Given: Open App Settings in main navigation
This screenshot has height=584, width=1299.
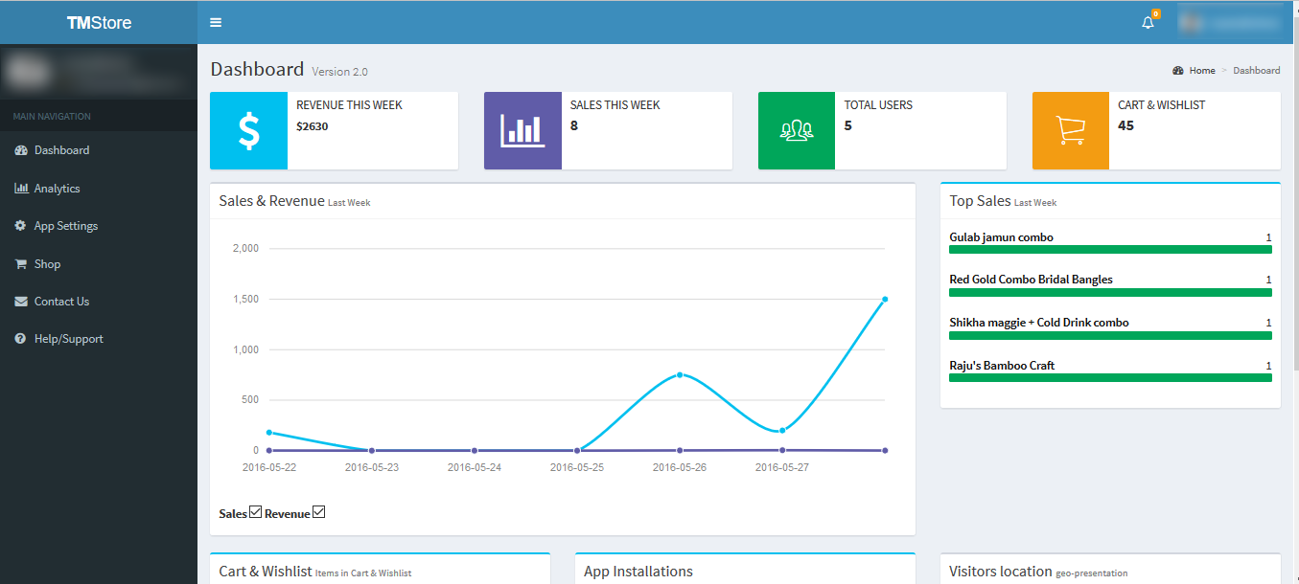Looking at the screenshot, I should [x=99, y=226].
